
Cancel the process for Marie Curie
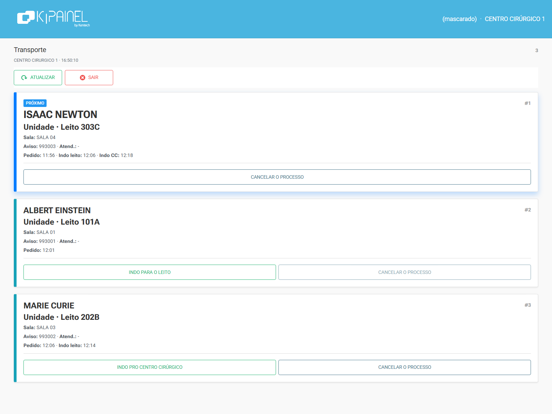(405, 367)
